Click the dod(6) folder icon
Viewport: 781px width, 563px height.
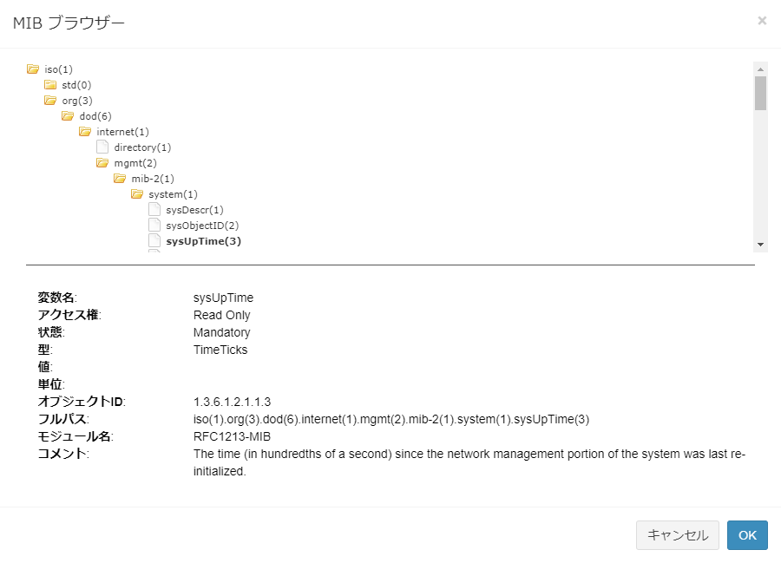click(x=68, y=115)
